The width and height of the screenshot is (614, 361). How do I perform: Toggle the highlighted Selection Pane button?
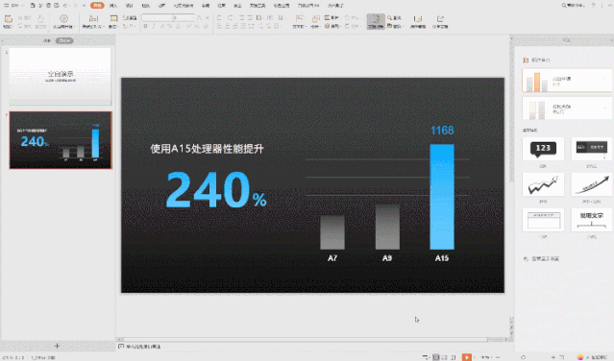pyautogui.click(x=376, y=21)
